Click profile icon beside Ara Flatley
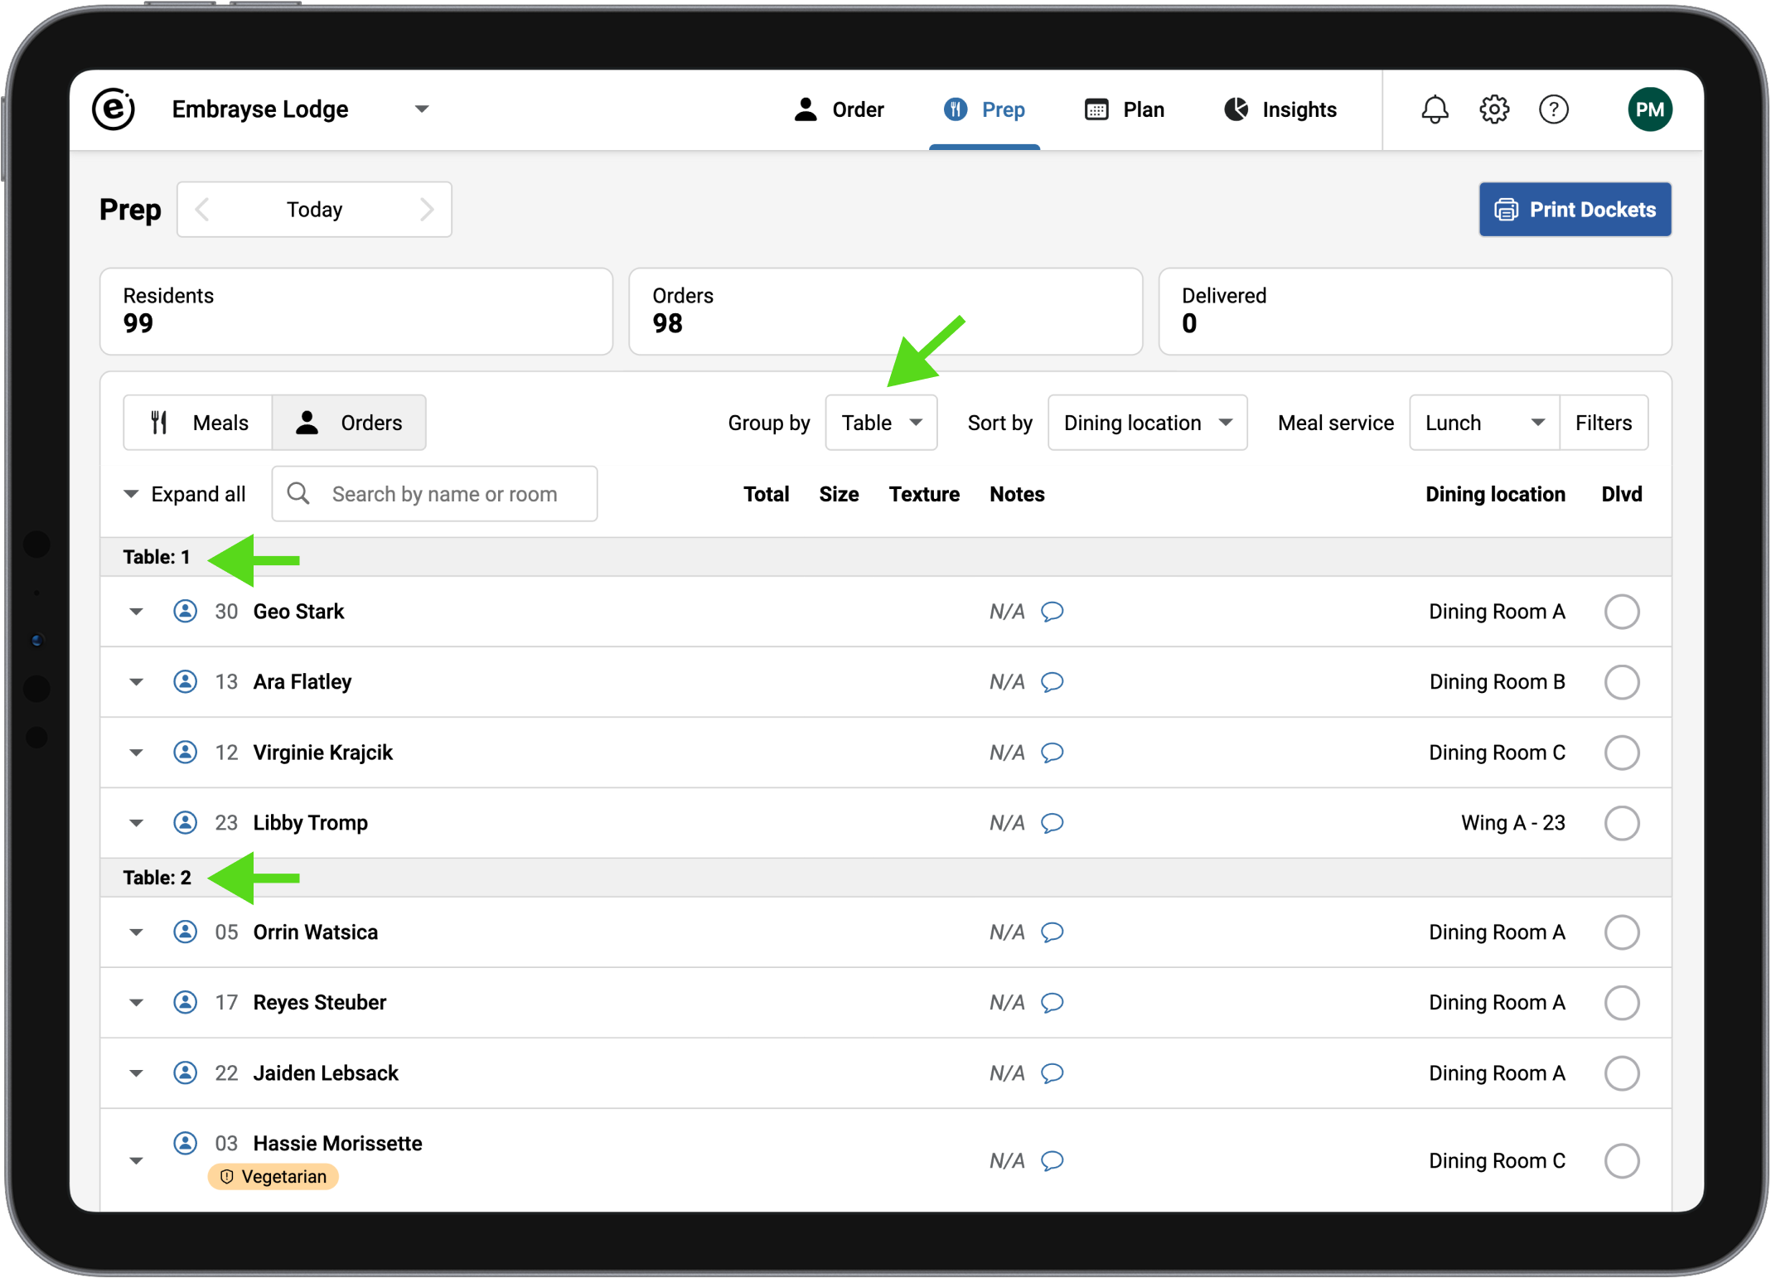The width and height of the screenshot is (1771, 1278). pos(185,681)
